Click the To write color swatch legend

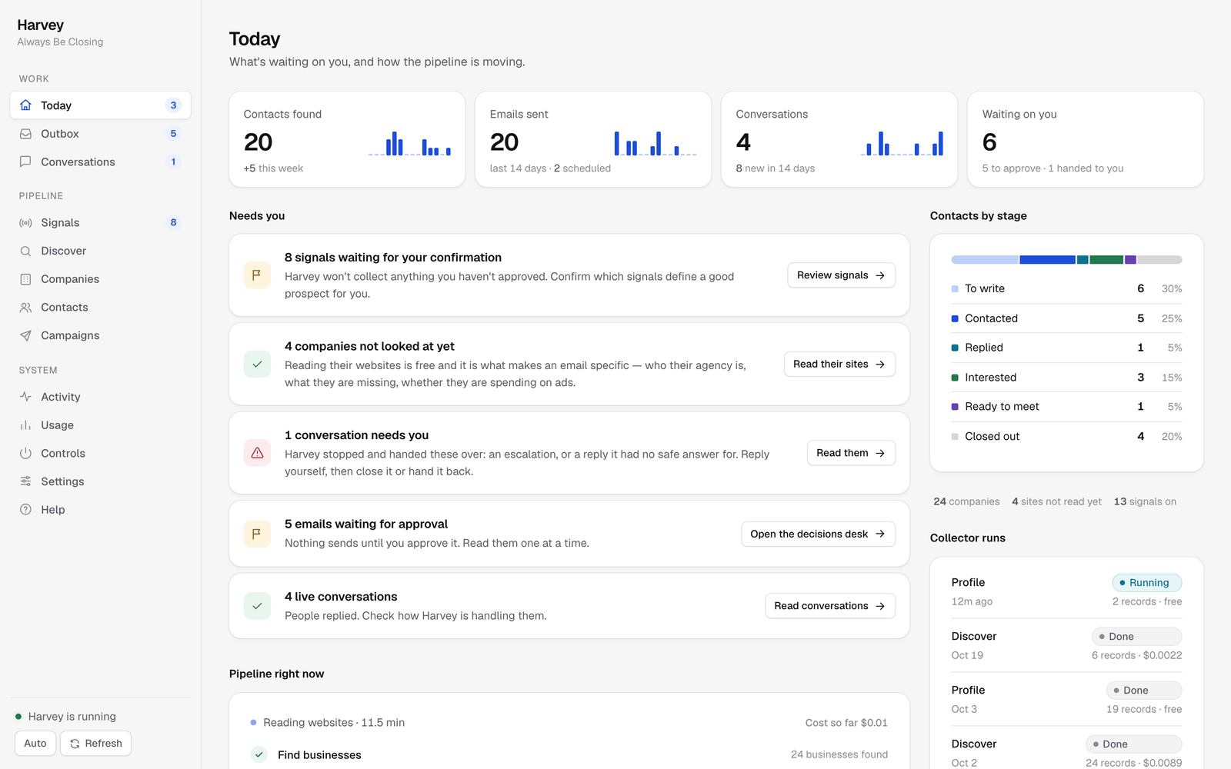click(x=955, y=288)
